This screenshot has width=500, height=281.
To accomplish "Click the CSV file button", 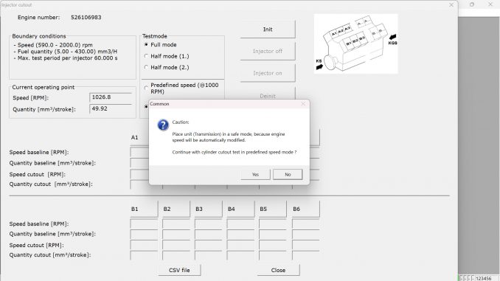I will pos(179,270).
